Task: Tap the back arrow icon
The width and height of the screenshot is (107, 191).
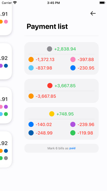Action: [x=93, y=13]
